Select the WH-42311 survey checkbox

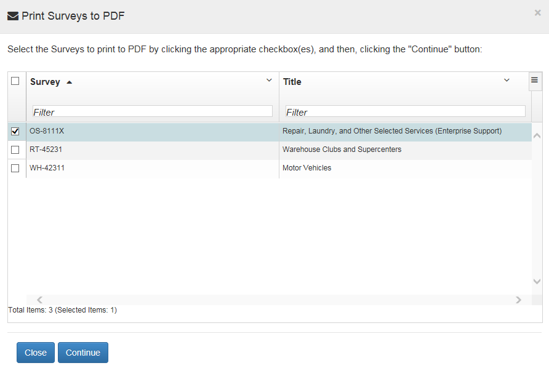point(15,168)
